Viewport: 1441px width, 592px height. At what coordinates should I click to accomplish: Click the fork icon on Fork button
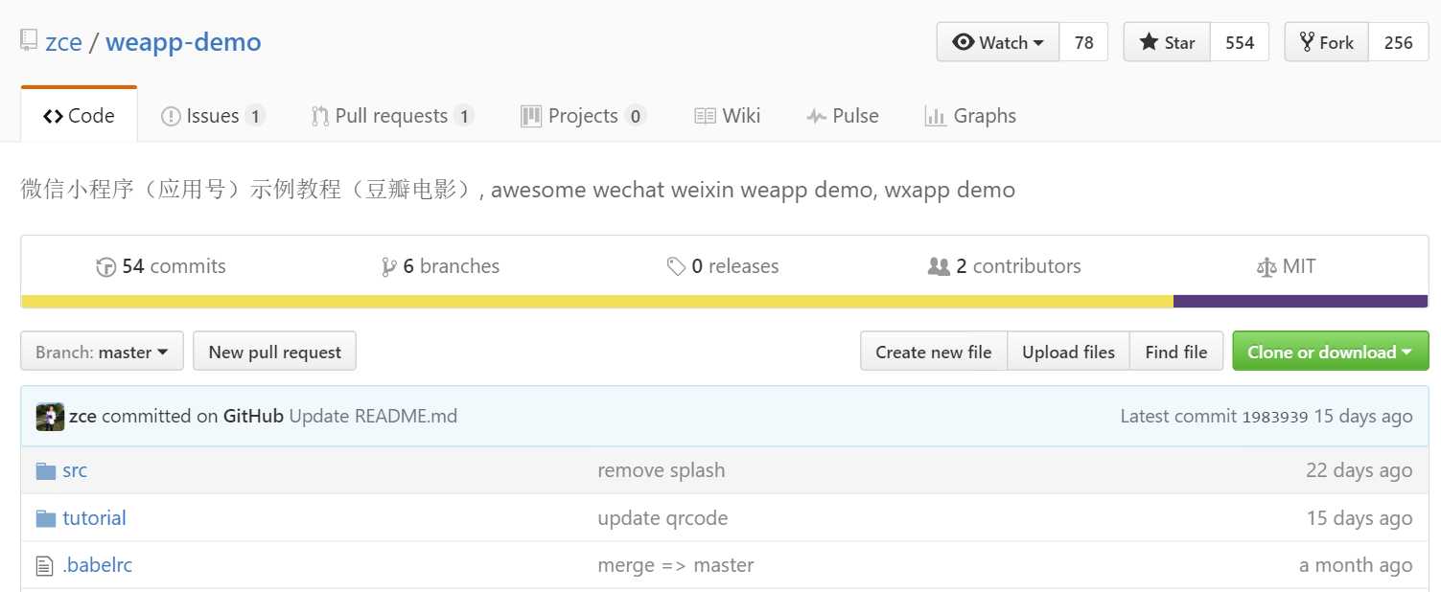coord(1307,42)
